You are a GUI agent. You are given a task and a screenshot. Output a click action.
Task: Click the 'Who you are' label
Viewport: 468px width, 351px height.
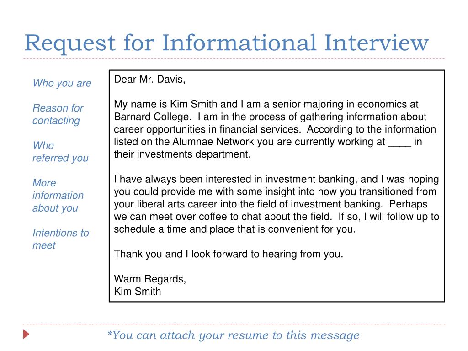click(x=62, y=83)
